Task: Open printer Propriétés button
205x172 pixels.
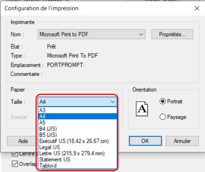Action: (172, 34)
